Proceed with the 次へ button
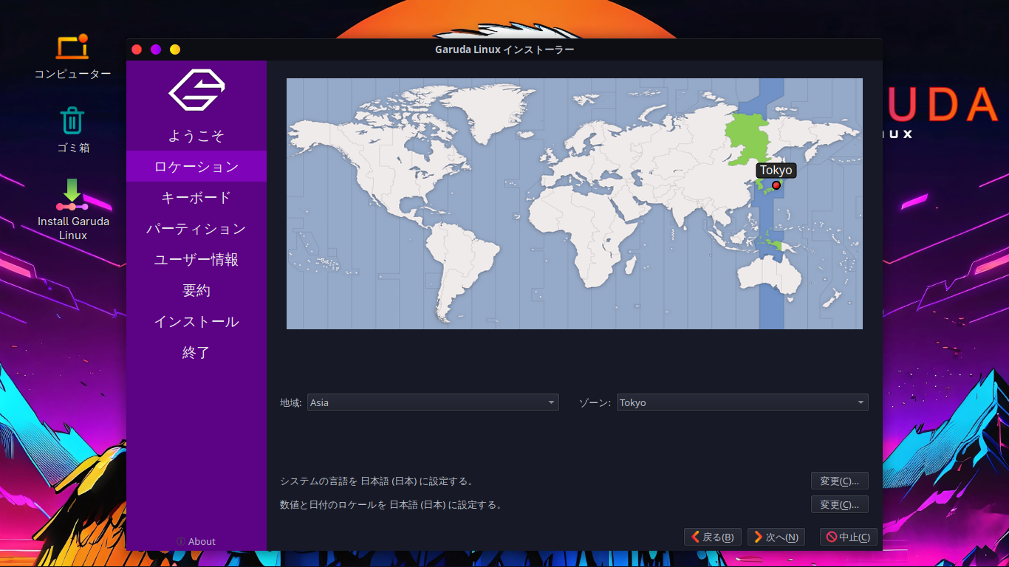The width and height of the screenshot is (1009, 567). point(776,537)
